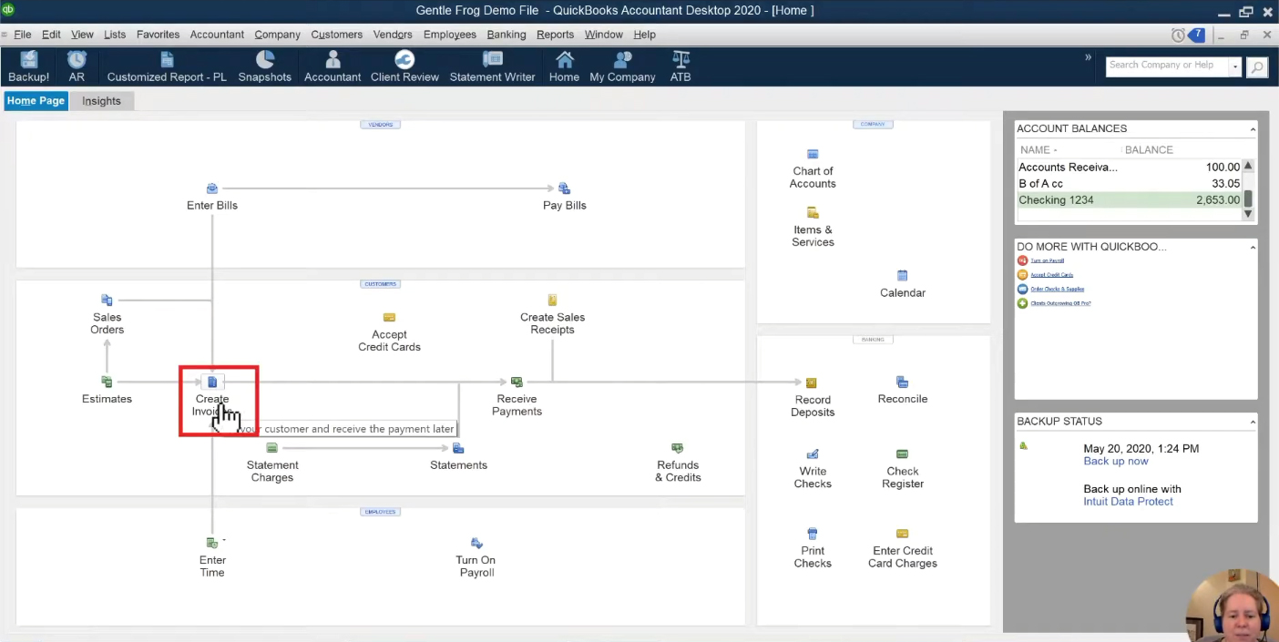Open the Banking menu

point(506,35)
